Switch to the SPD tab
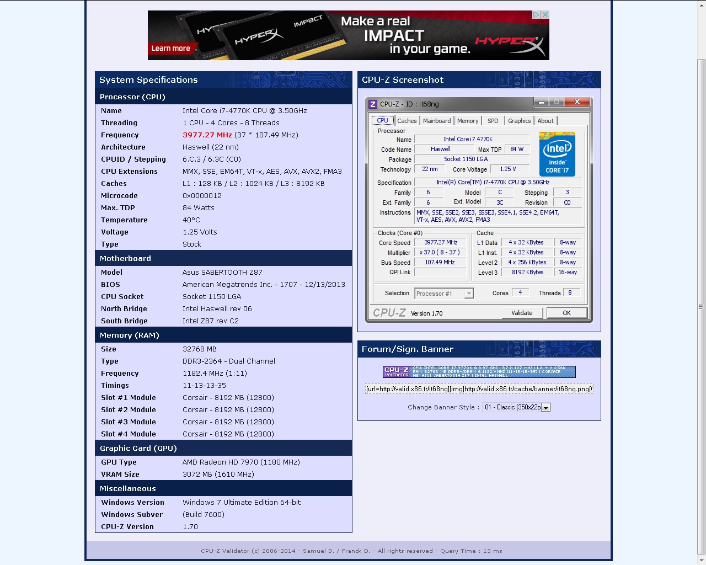Image resolution: width=706 pixels, height=565 pixels. point(493,121)
